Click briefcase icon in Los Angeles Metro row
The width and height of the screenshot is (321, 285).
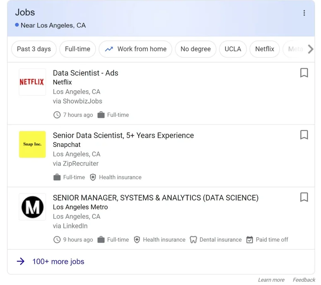point(101,239)
